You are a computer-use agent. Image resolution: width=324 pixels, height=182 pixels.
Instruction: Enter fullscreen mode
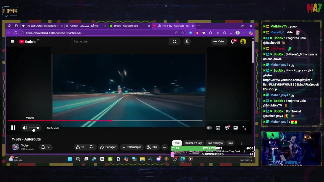(x=244, y=128)
